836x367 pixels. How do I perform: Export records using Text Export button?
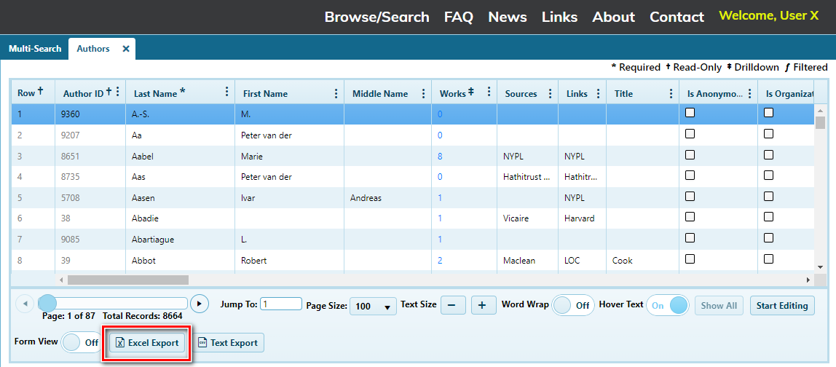(228, 343)
